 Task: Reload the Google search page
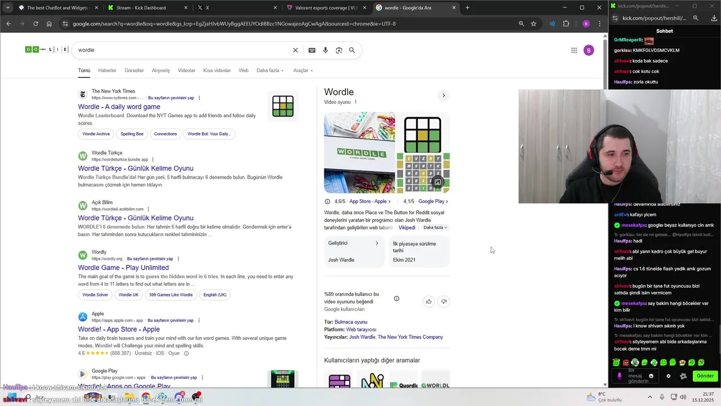point(35,24)
